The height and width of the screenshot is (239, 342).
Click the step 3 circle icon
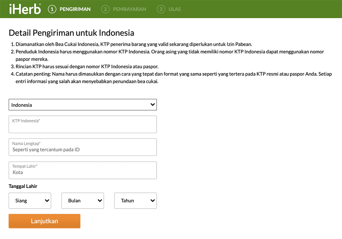click(161, 9)
